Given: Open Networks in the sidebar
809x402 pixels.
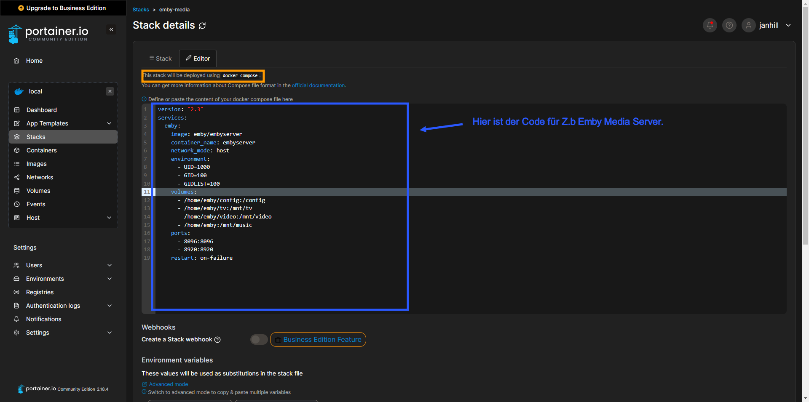Looking at the screenshot, I should [x=63, y=177].
